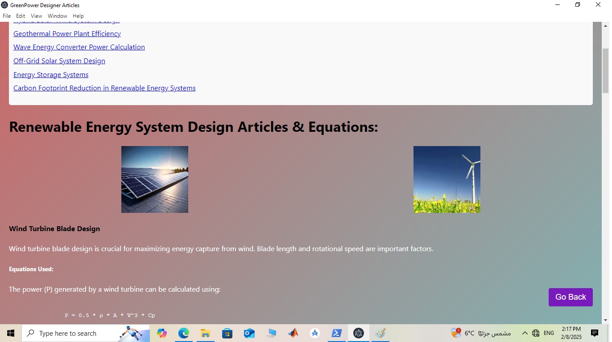Open Microsoft Outlook
The height and width of the screenshot is (342, 612).
tap(249, 333)
